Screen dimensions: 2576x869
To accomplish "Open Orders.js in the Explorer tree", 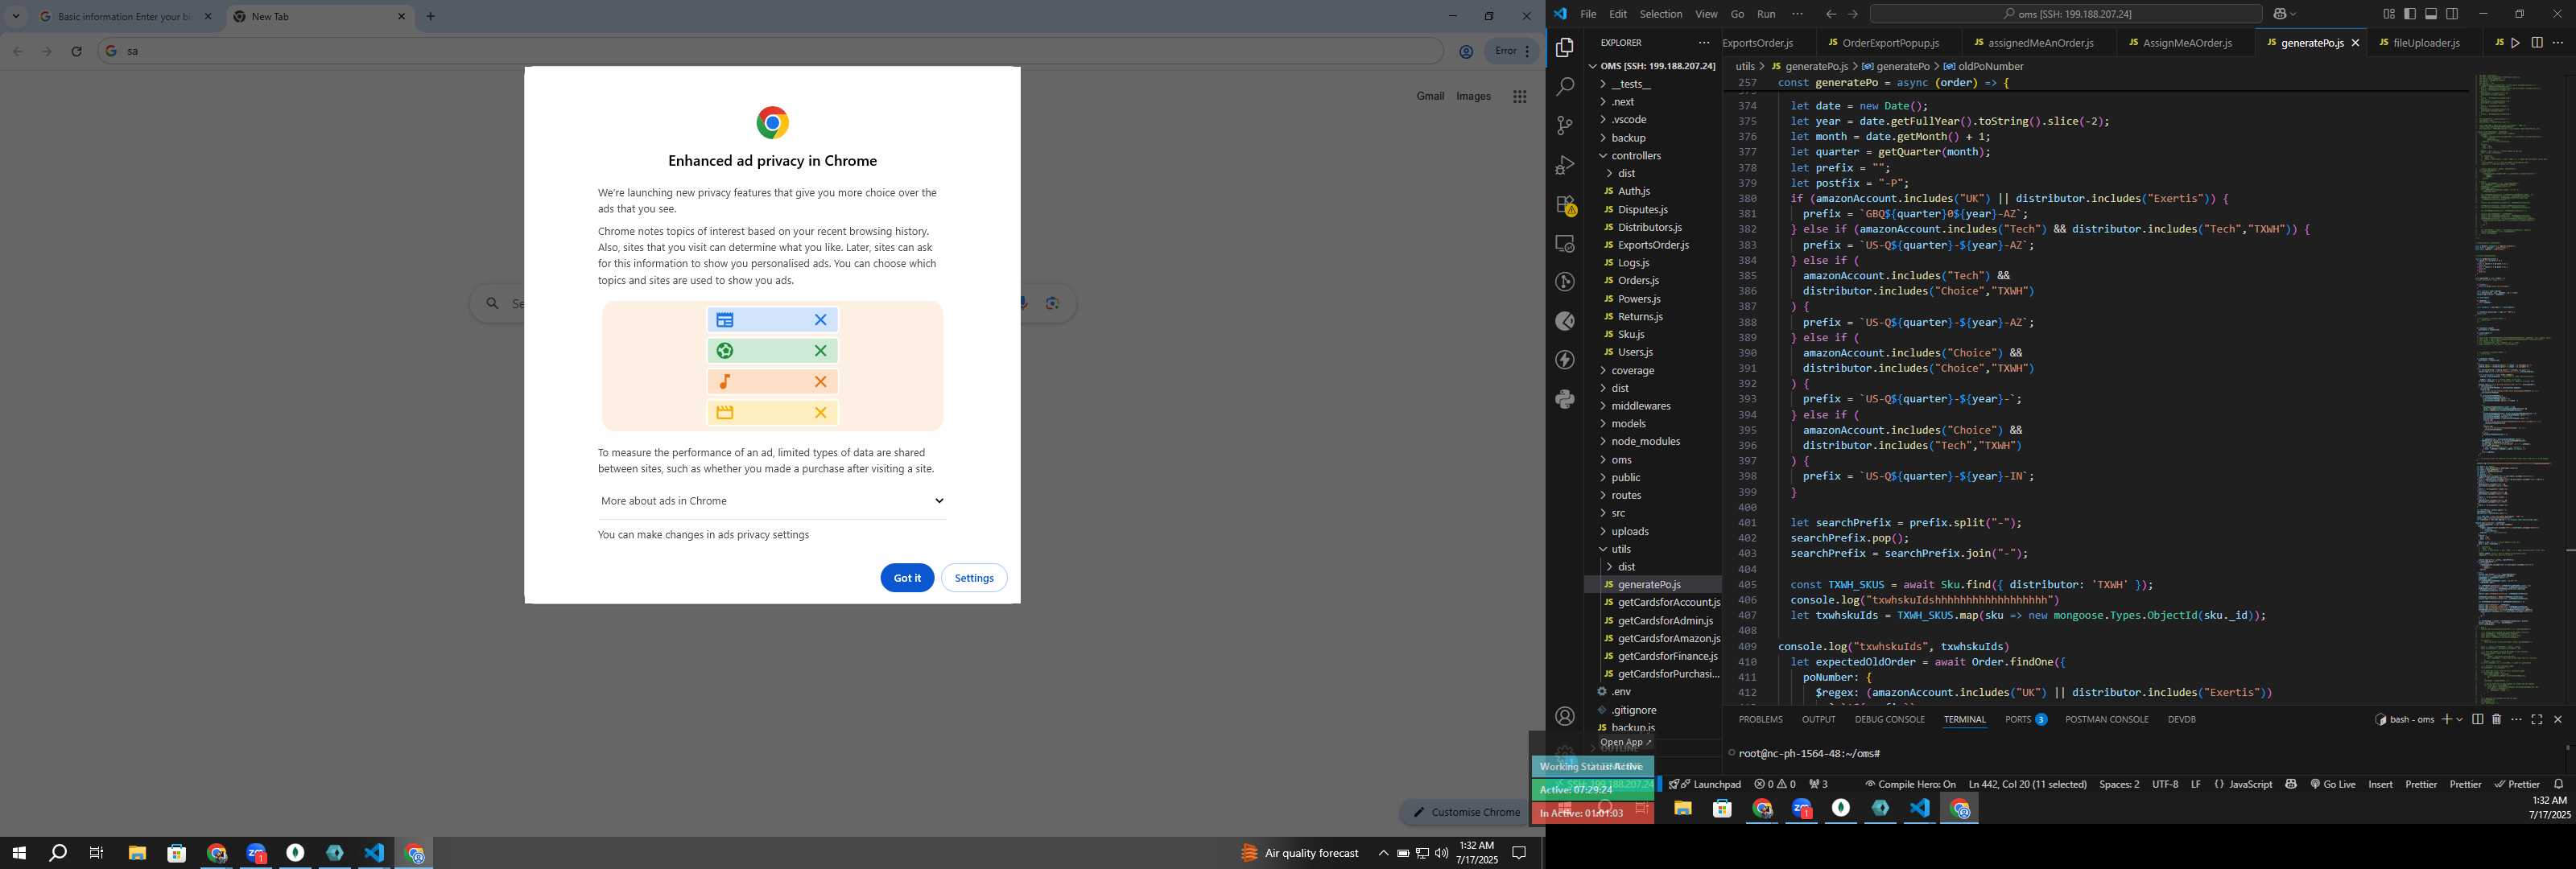I will 1638,281.
